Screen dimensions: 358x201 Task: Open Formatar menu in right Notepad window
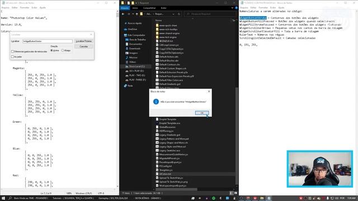tap(263, 7)
